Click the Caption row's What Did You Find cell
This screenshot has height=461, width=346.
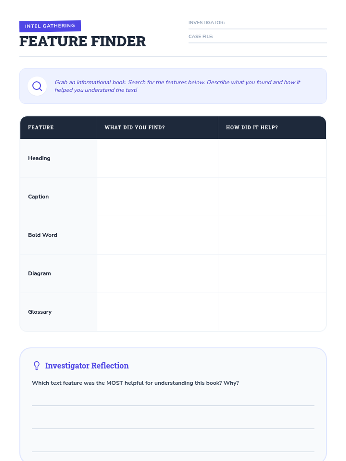[x=157, y=197]
